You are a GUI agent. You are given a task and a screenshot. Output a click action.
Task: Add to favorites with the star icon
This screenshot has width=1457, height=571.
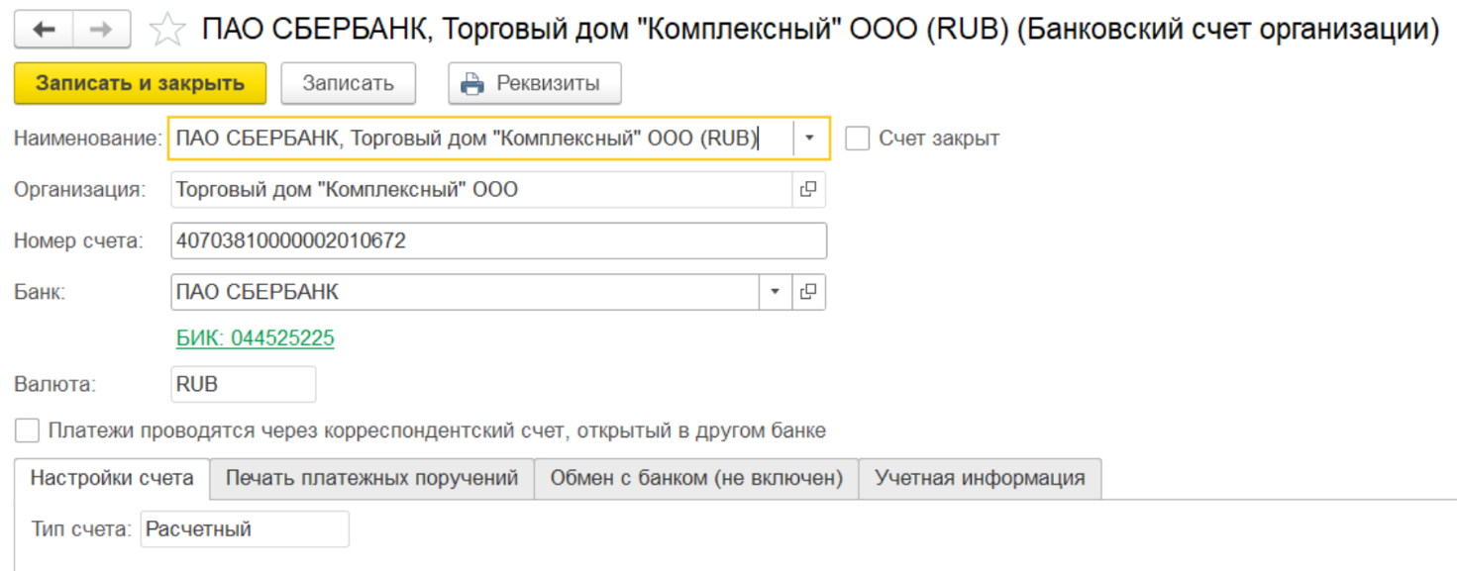pos(167,31)
